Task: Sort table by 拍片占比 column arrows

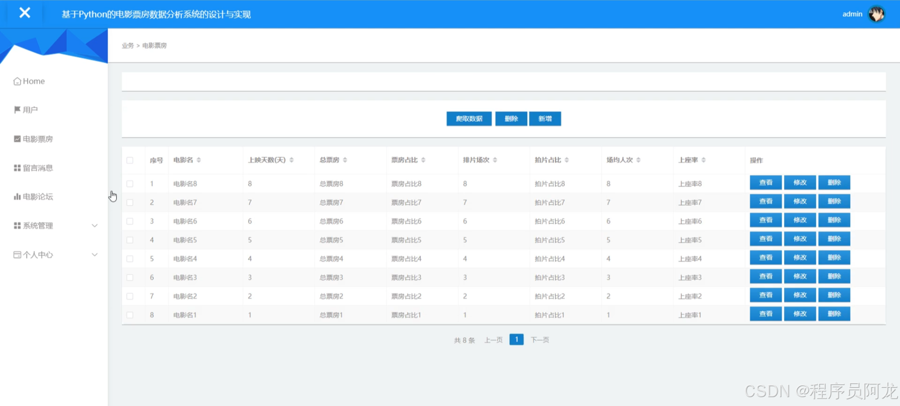Action: coord(567,160)
